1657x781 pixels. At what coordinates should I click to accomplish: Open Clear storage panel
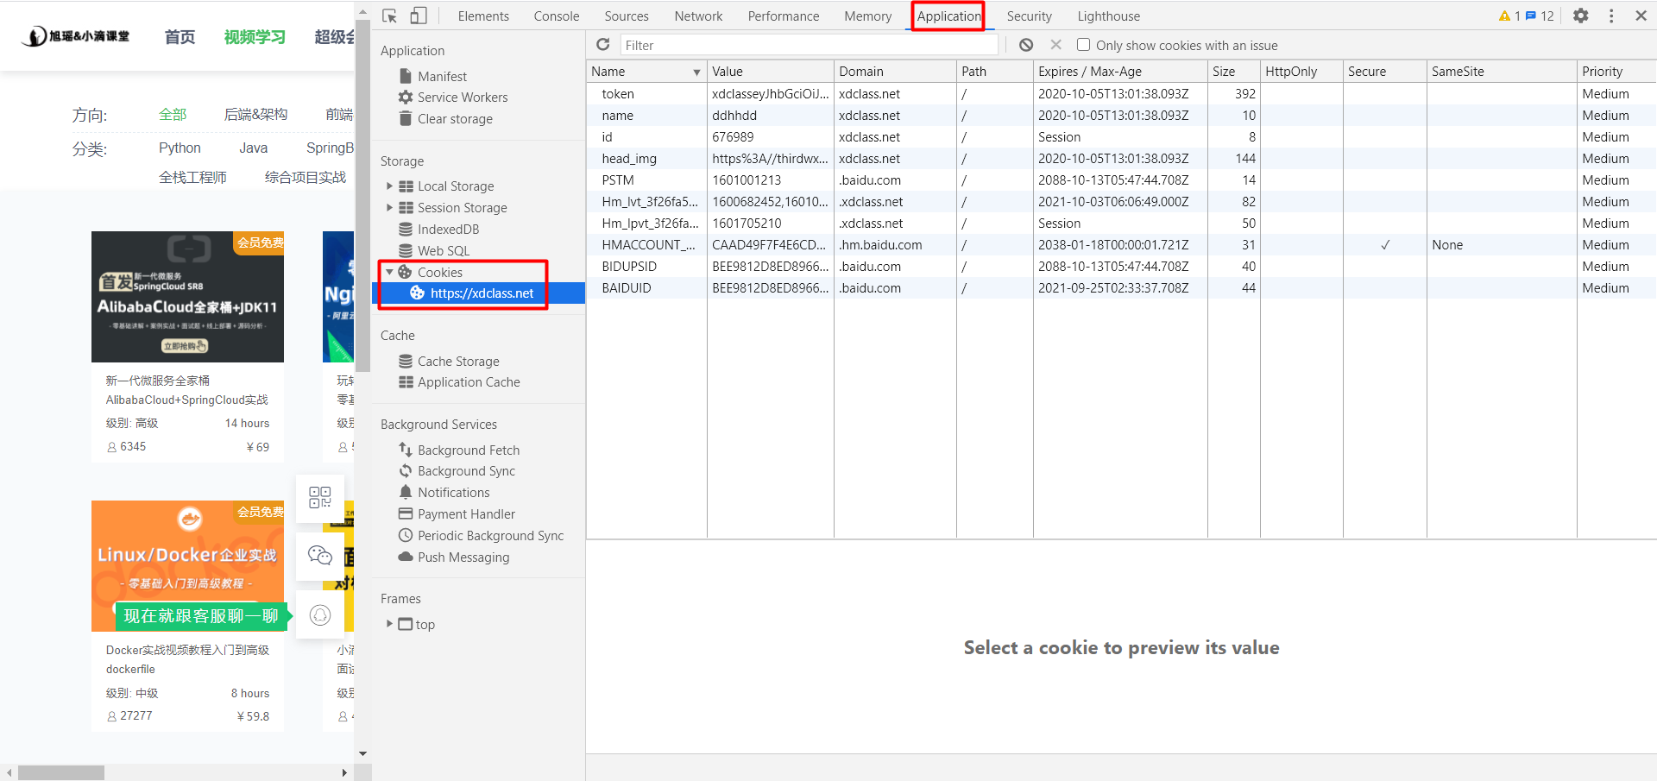pyautogui.click(x=445, y=118)
